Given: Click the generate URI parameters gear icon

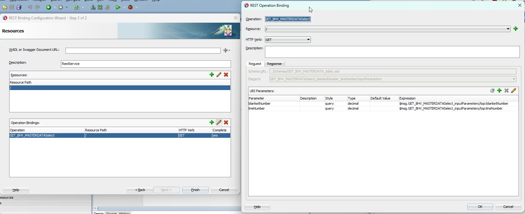Looking at the screenshot, I should click(x=492, y=91).
